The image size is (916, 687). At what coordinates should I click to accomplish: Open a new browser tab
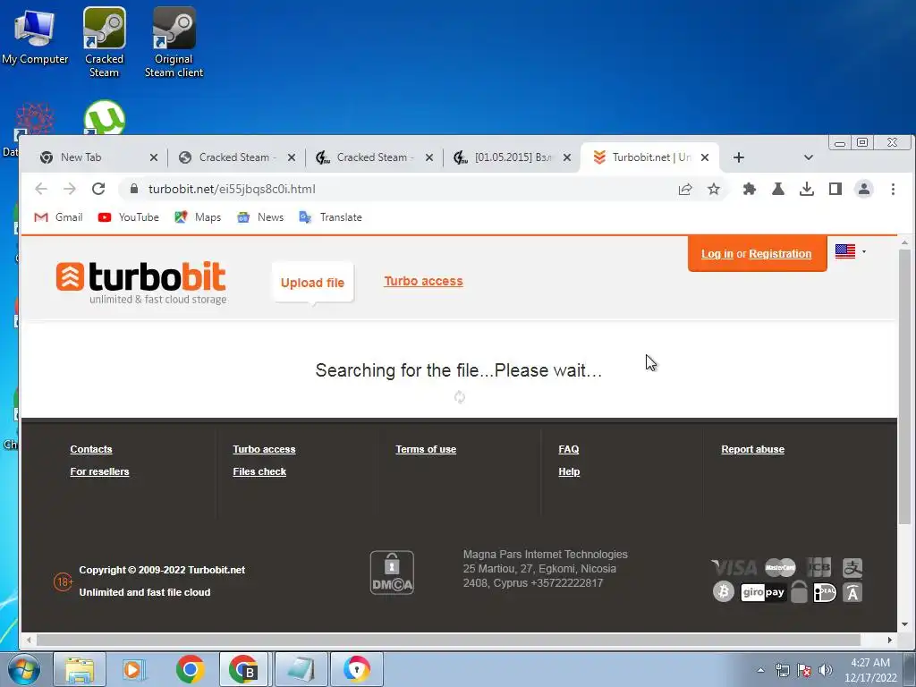tap(738, 157)
